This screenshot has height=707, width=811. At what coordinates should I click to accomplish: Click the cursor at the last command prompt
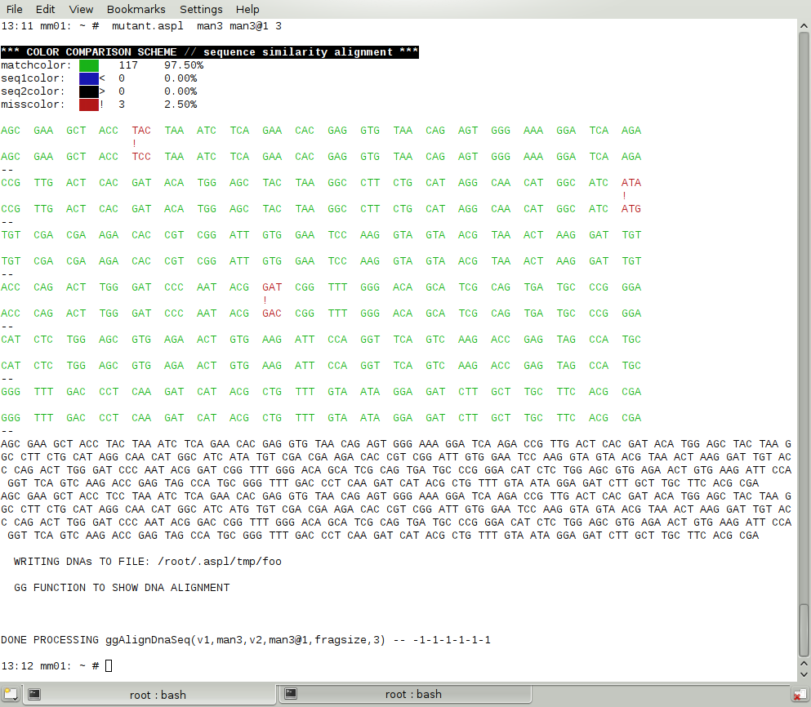point(109,666)
